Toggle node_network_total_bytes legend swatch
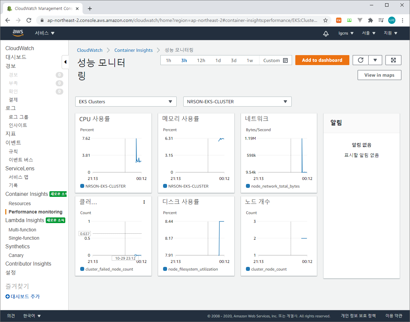410x322 pixels. (x=248, y=186)
